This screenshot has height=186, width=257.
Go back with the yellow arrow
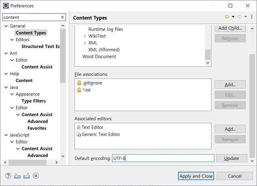click(x=227, y=17)
